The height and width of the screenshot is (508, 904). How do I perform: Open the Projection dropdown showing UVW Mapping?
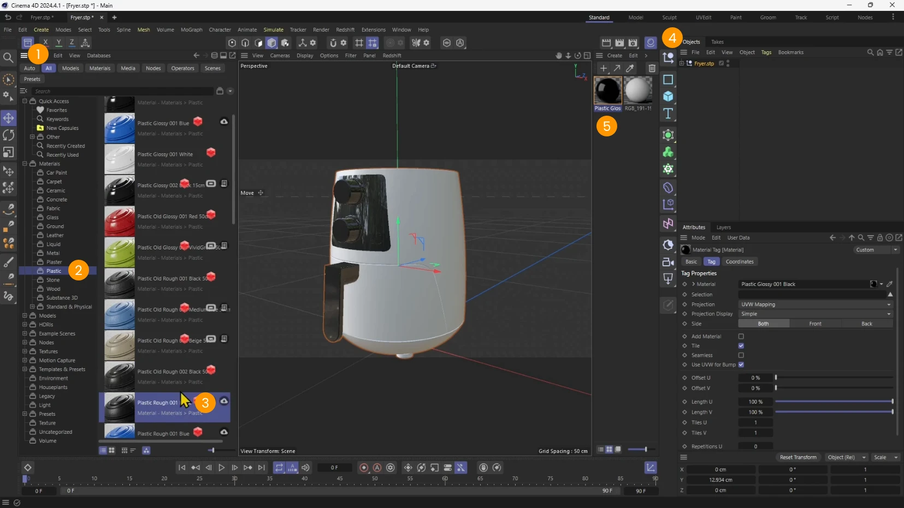click(814, 304)
